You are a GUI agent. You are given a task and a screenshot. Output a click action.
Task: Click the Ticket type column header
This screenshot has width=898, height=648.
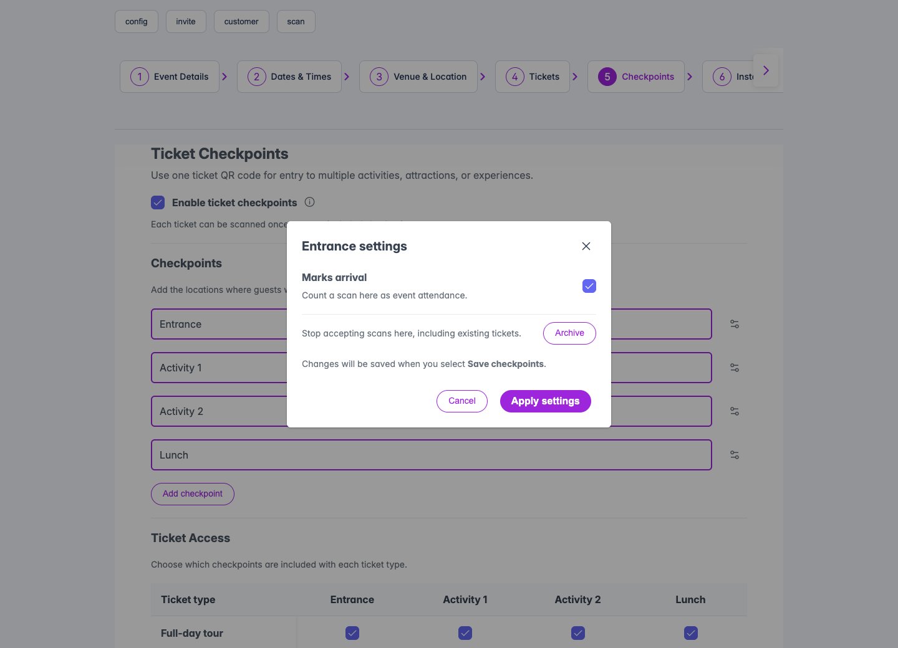click(188, 599)
